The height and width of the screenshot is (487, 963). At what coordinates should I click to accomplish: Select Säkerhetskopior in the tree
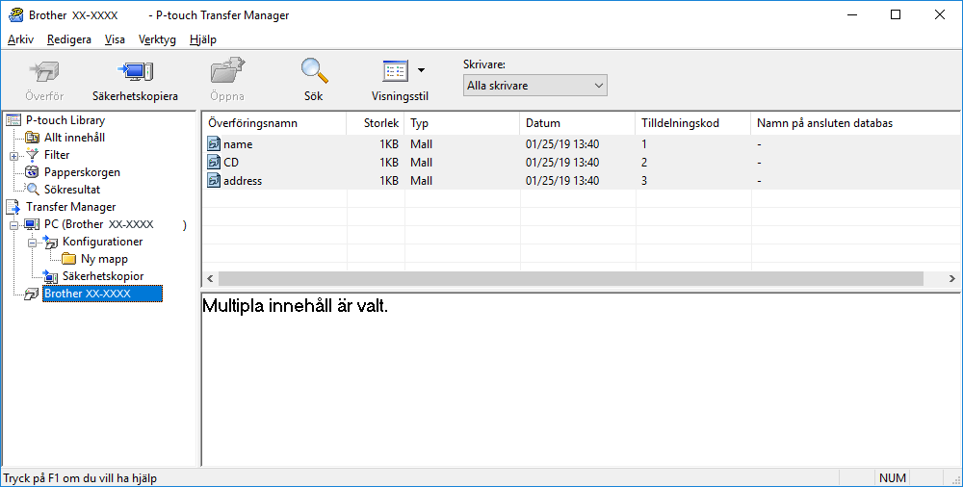tap(103, 276)
